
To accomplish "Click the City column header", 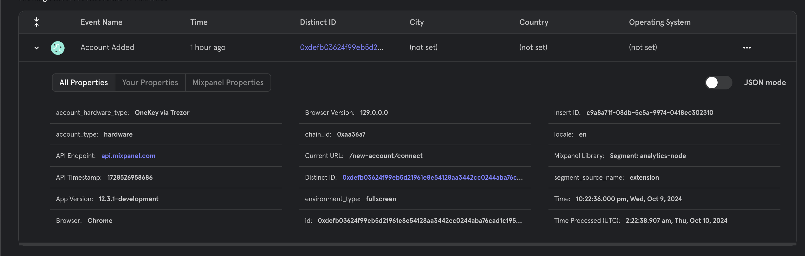I will [416, 22].
